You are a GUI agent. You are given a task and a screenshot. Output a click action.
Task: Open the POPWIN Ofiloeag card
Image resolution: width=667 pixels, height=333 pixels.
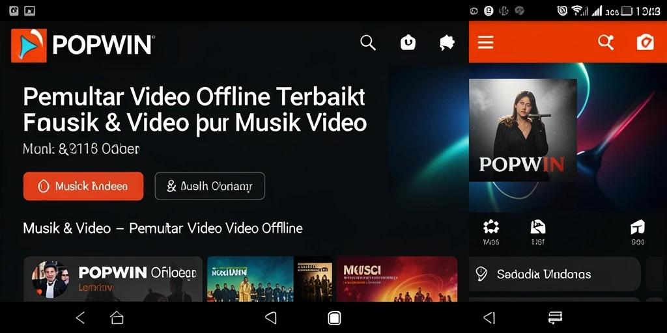click(x=113, y=278)
